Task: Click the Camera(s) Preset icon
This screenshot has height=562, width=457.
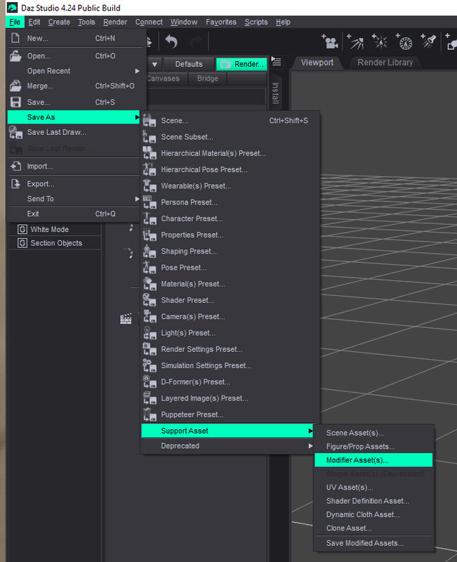Action: tap(150, 317)
